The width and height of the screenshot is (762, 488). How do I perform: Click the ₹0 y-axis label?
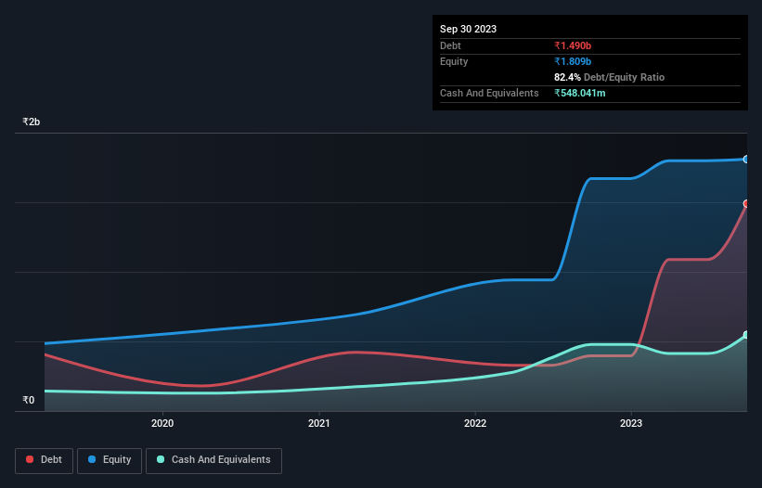[x=28, y=400]
